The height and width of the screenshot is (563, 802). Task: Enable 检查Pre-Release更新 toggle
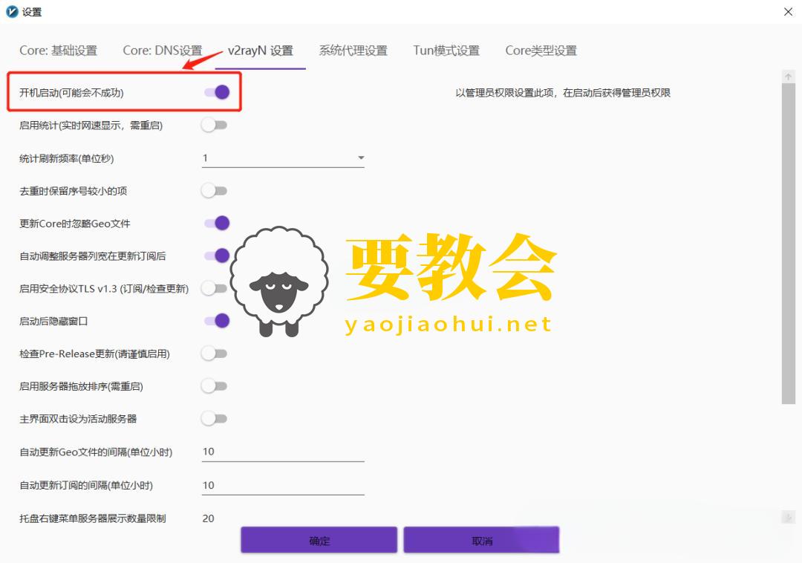pos(215,354)
